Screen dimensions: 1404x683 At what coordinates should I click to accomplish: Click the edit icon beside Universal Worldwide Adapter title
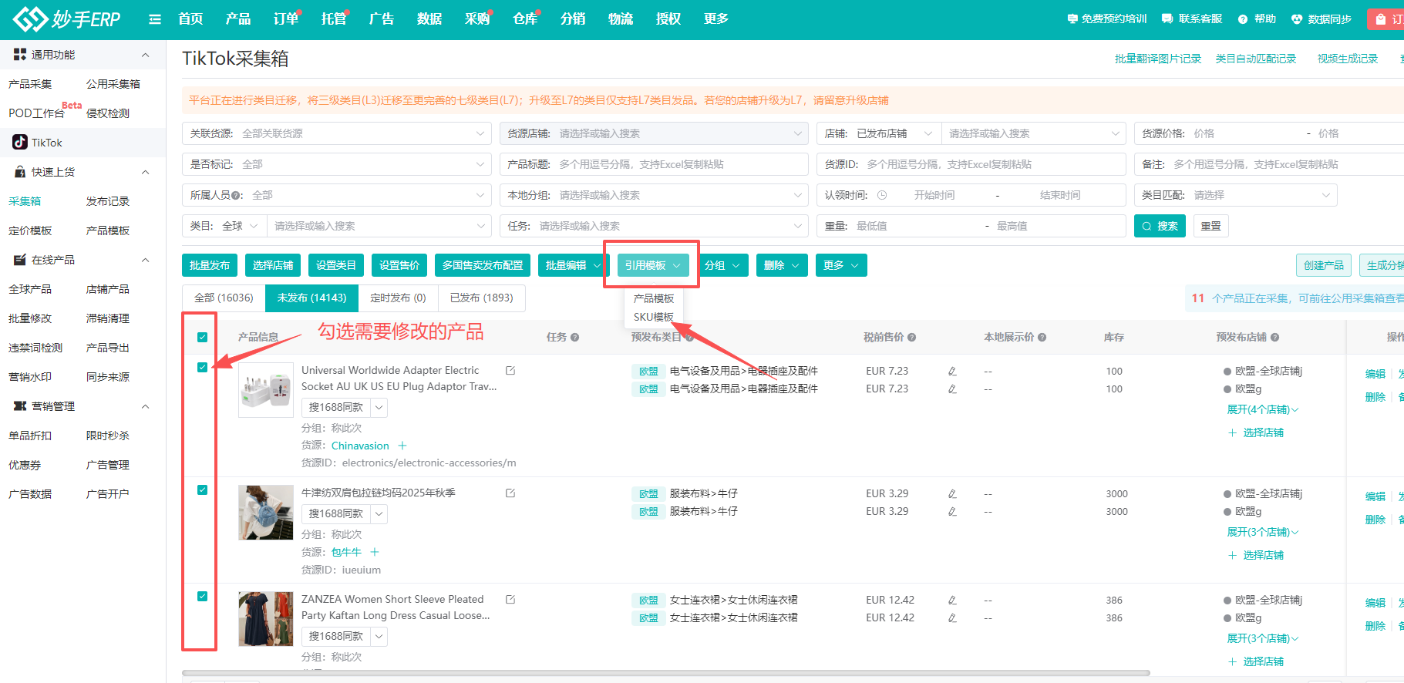pyautogui.click(x=510, y=371)
